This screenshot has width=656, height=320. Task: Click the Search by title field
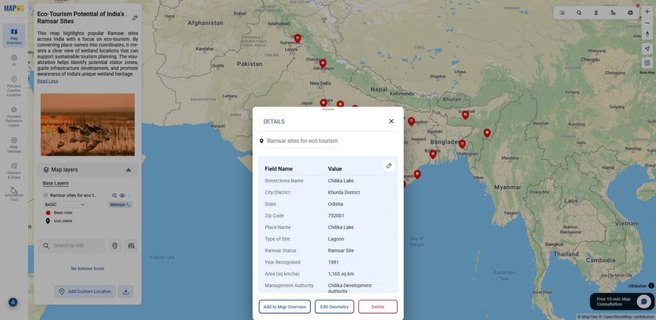click(x=75, y=246)
